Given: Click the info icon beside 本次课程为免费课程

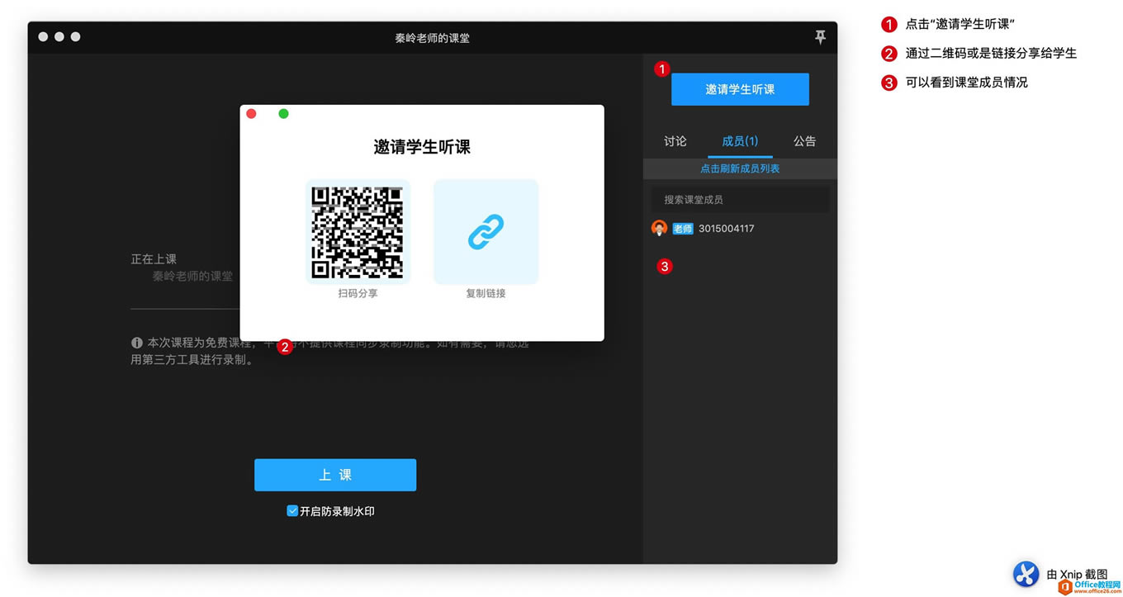Looking at the screenshot, I should [x=137, y=343].
